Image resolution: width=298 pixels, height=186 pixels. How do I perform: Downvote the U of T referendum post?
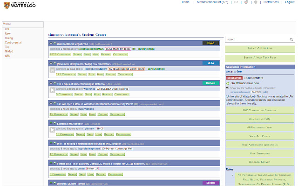[54, 143]
